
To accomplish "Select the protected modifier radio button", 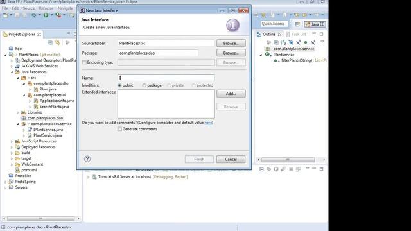I will tap(194, 85).
